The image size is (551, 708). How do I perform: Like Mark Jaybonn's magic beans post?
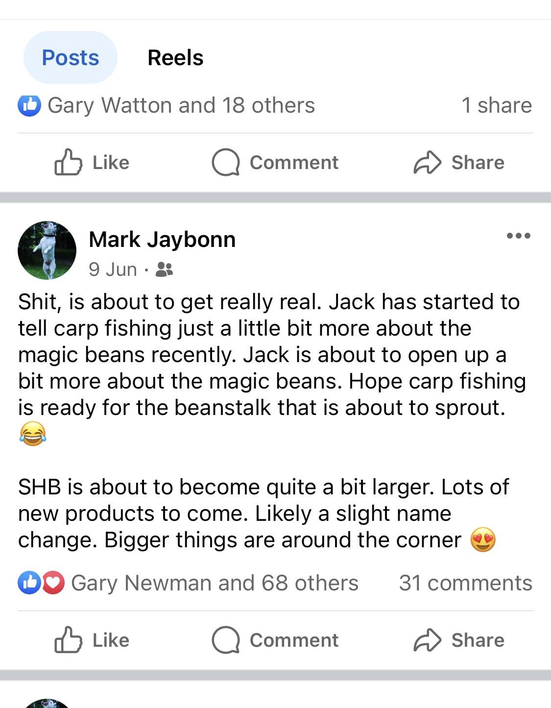(92, 640)
